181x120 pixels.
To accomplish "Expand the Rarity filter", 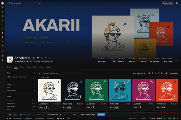I will pos(21,84).
